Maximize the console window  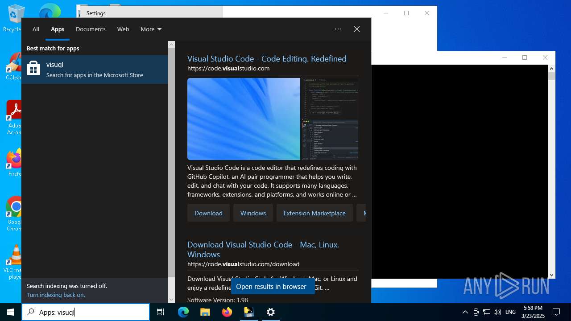[x=525, y=58]
